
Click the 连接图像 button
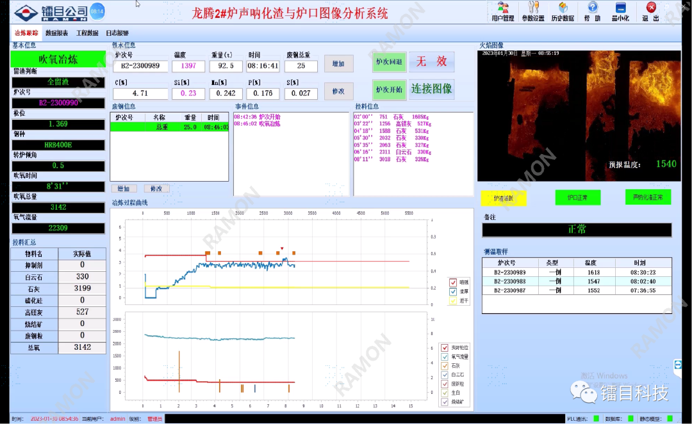pos(432,89)
